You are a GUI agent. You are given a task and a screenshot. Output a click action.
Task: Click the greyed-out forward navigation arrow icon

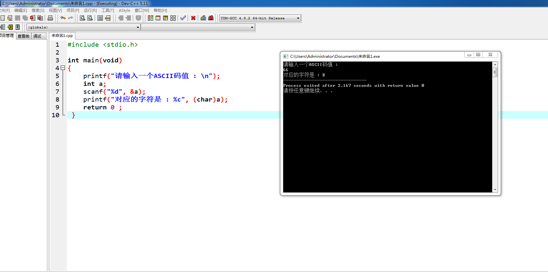[128, 18]
